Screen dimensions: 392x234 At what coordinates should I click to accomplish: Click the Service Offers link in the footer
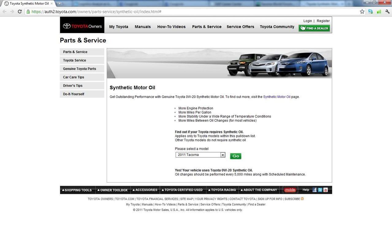[x=210, y=205]
